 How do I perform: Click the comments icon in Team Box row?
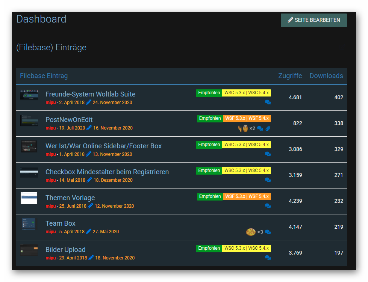268,232
